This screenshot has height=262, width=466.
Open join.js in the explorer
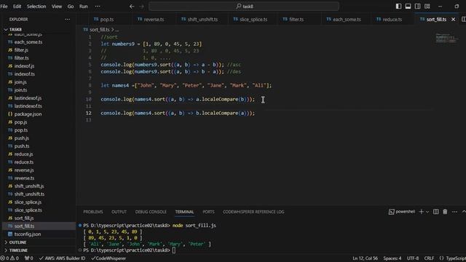coord(20,82)
